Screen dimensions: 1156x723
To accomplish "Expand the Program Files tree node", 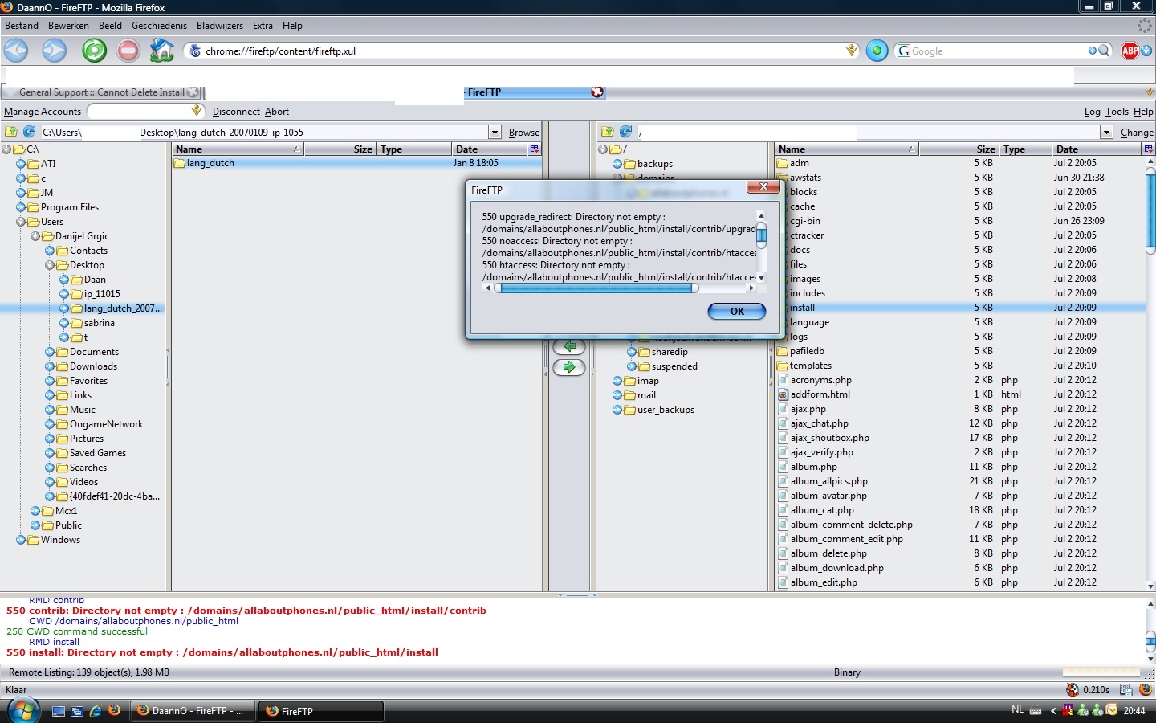I will point(22,207).
